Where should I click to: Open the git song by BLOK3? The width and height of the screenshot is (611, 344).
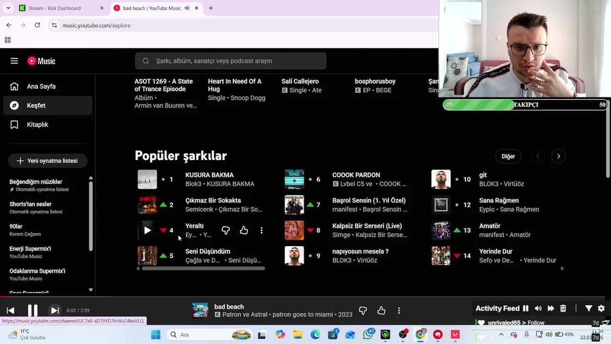(483, 175)
